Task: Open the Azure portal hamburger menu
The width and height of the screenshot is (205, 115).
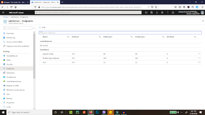Action: coord(3,12)
